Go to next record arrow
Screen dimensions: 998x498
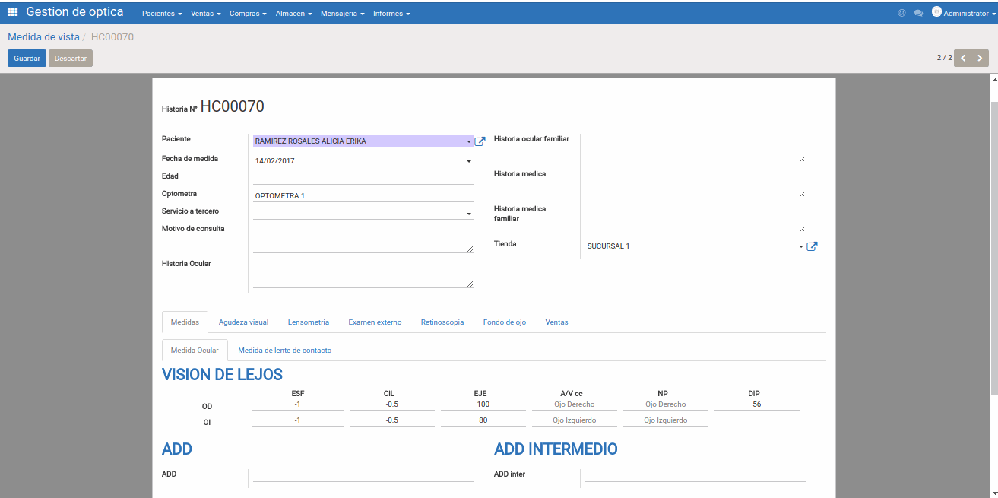(x=980, y=58)
